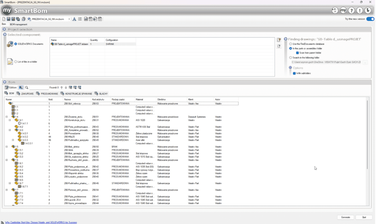This screenshot has height=224, width=376.
Task: Toggle the Try the new version switch
Action: click(x=370, y=19)
